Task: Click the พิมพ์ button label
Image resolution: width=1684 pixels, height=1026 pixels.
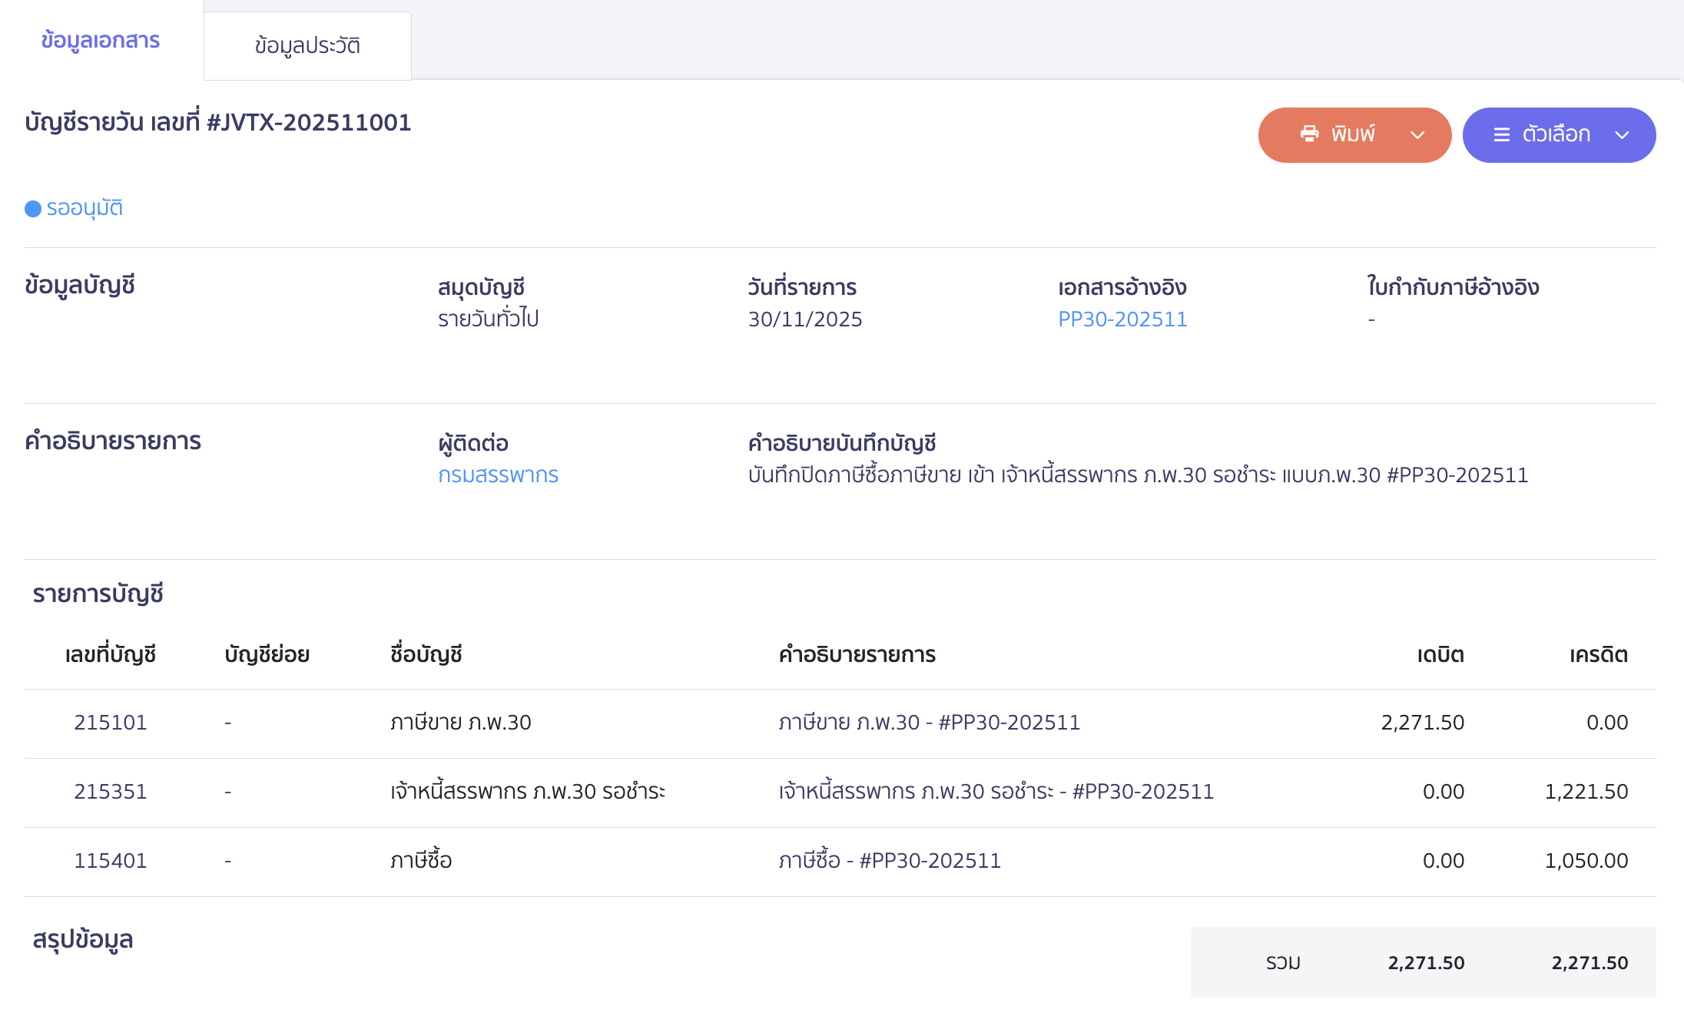Action: point(1353,134)
